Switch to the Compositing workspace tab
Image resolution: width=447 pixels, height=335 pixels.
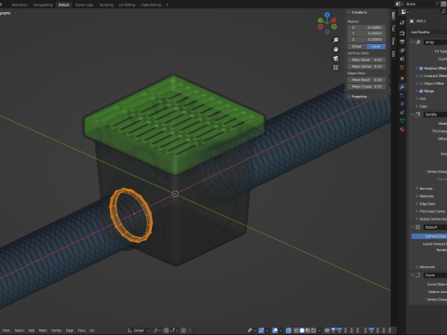(43, 5)
